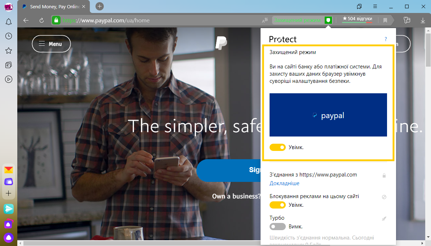Click the blue paypal banner thumbnail
431x246 pixels.
click(x=328, y=115)
